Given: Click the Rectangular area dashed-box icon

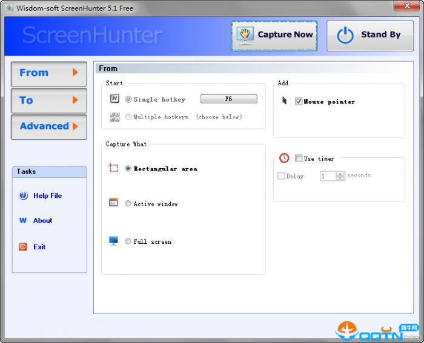Looking at the screenshot, I should click(x=113, y=168).
